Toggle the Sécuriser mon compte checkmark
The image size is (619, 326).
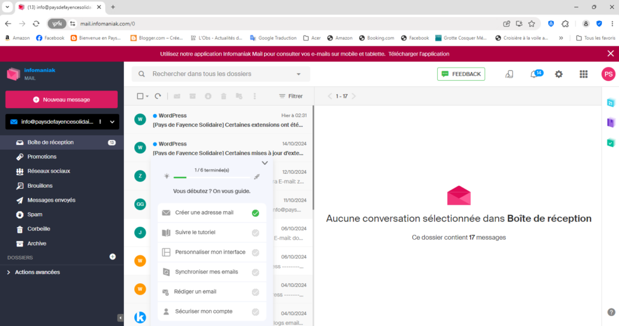255,312
